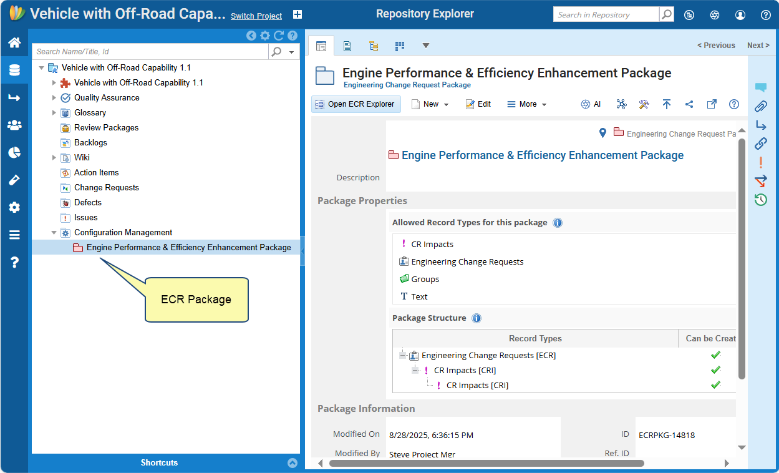779x473 pixels.
Task: Open the history clock icon
Action: [x=760, y=200]
